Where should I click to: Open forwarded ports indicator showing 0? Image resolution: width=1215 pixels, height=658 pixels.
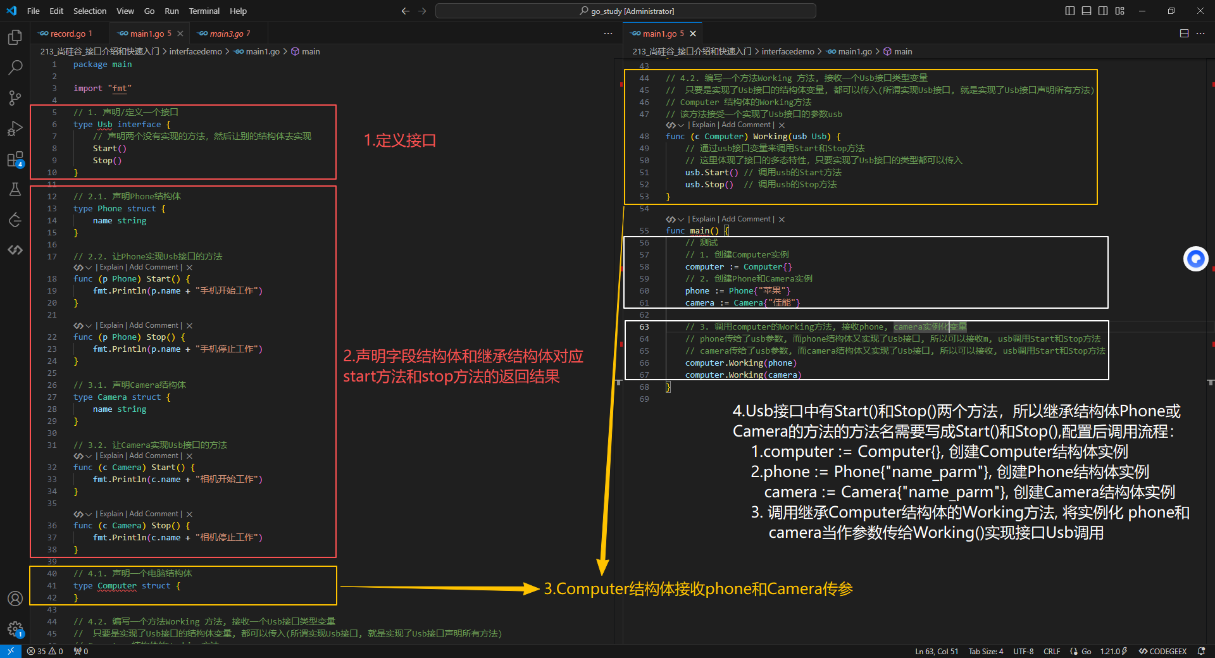pos(81,651)
